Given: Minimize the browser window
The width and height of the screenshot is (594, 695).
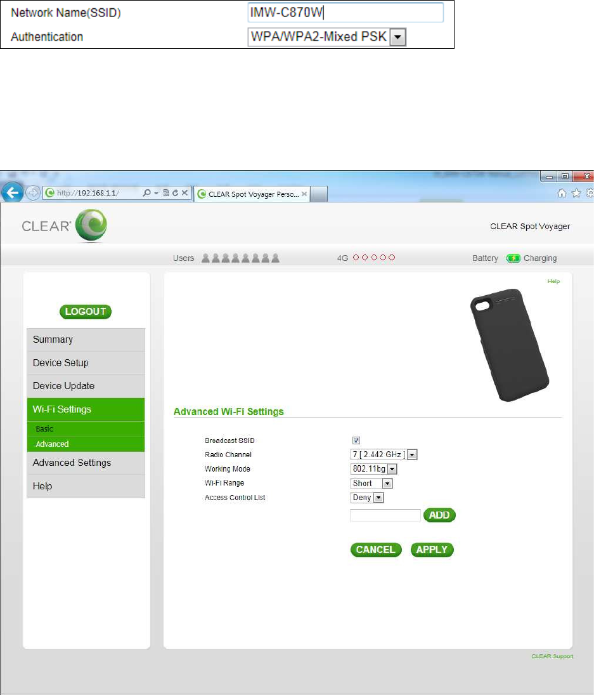Looking at the screenshot, I should click(x=549, y=176).
